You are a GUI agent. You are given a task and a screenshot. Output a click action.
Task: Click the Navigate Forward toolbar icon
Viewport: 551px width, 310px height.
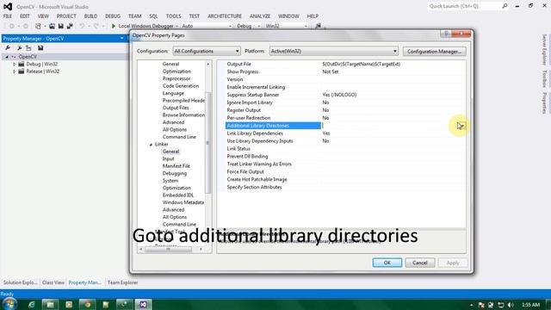[25, 26]
